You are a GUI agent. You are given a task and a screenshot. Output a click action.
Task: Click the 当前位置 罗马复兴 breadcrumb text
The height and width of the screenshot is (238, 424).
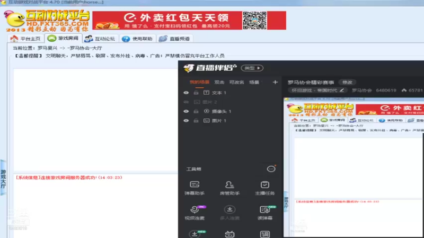tap(57, 48)
